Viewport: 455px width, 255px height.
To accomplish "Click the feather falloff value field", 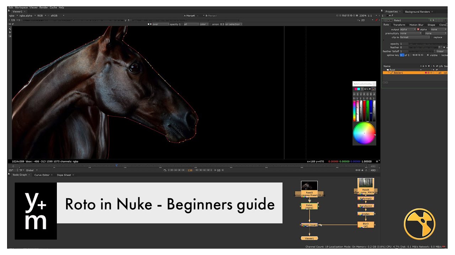I will click(x=404, y=51).
